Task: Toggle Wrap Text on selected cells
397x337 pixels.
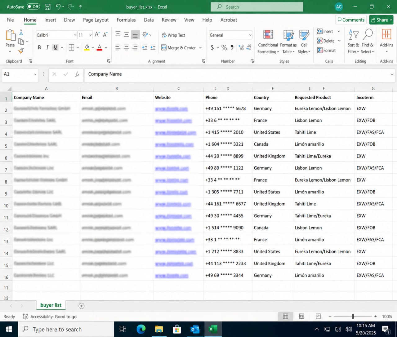Action: 173,35
